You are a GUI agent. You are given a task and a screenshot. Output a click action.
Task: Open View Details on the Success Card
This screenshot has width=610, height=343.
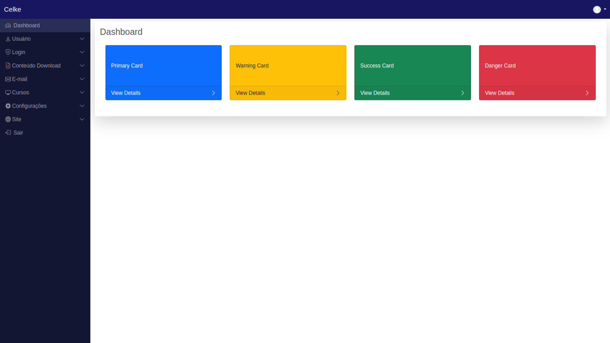375,93
